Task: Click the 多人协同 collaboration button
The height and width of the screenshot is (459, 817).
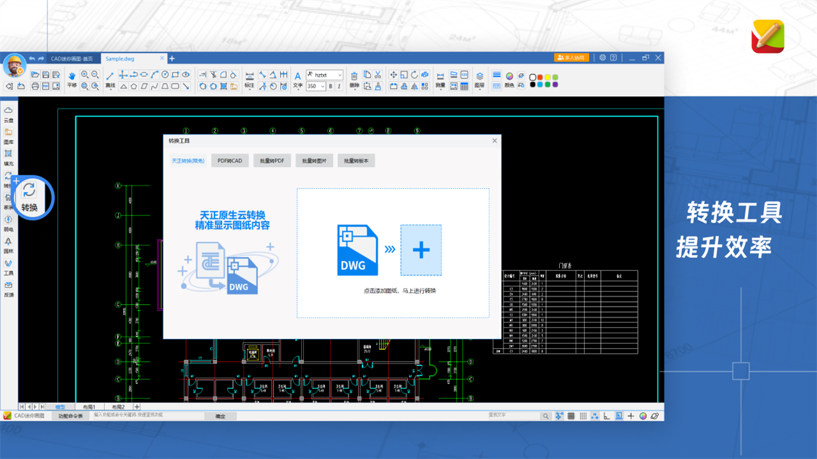Action: (x=571, y=58)
